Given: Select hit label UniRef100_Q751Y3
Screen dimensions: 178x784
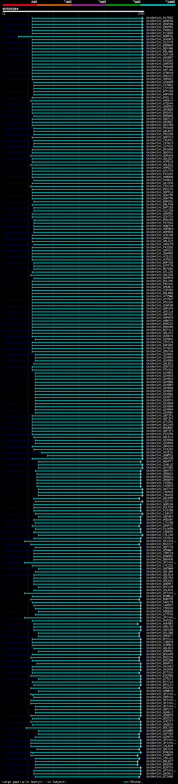Looking at the screenshot, I should (159, 679).
